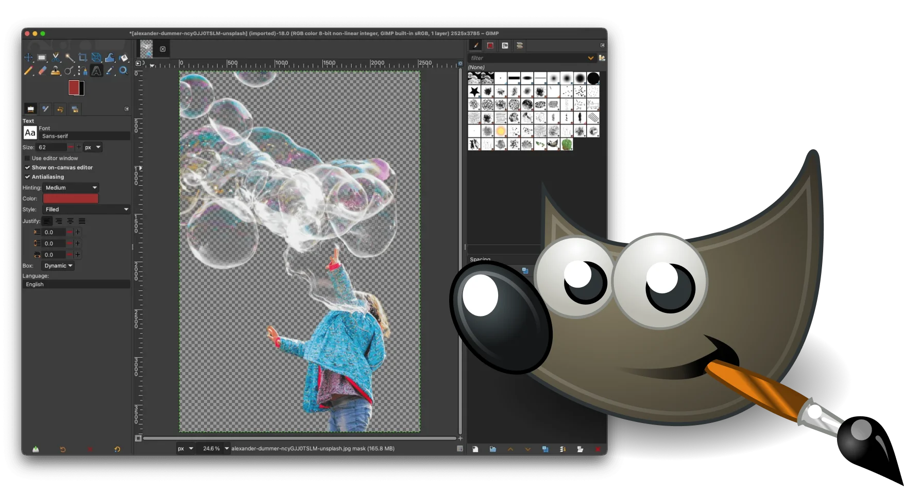Viewport: 904px width, 494px height.
Task: Raise layer with orange up arrow
Action: coord(510,449)
